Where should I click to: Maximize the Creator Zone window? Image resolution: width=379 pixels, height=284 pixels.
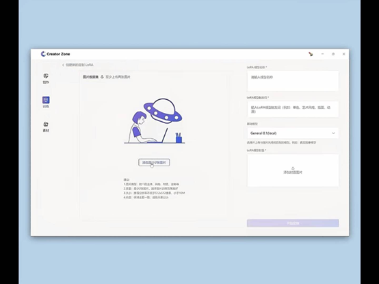(333, 54)
